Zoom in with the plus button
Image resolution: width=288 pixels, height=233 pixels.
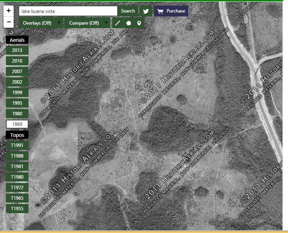click(9, 11)
